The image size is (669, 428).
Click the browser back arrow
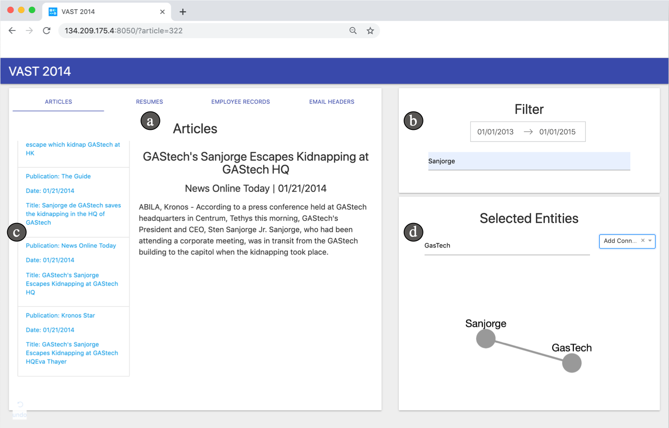12,30
